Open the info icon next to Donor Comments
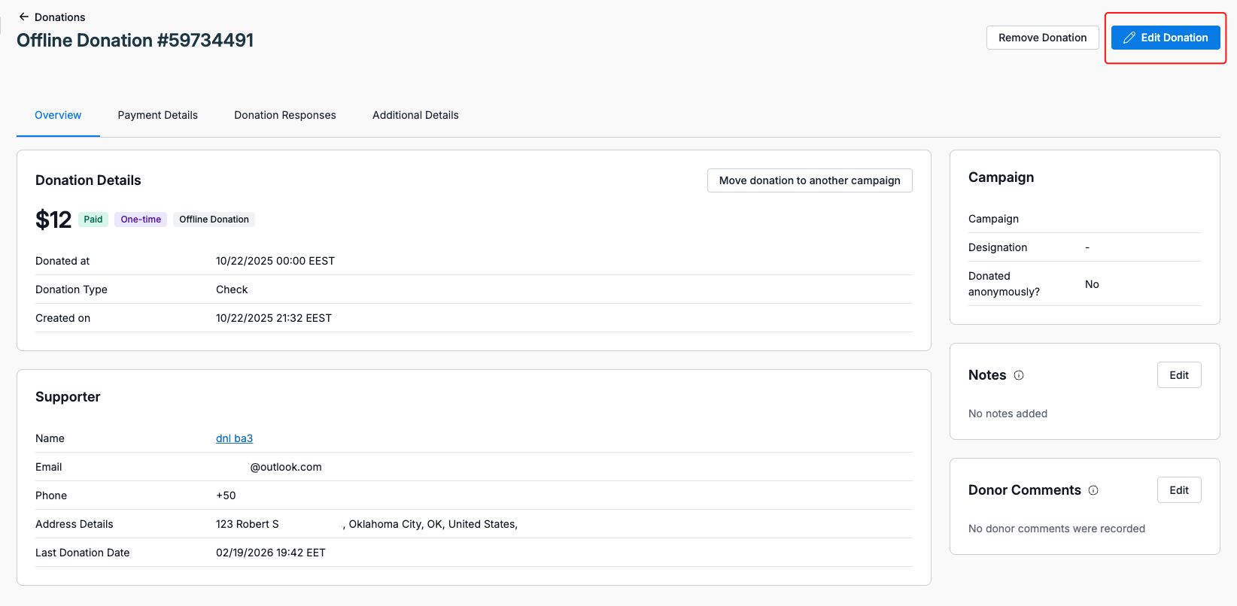1237x606 pixels. click(x=1093, y=490)
